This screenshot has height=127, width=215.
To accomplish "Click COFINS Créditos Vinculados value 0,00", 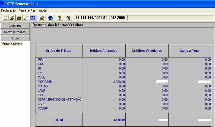I will coord(165,86).
